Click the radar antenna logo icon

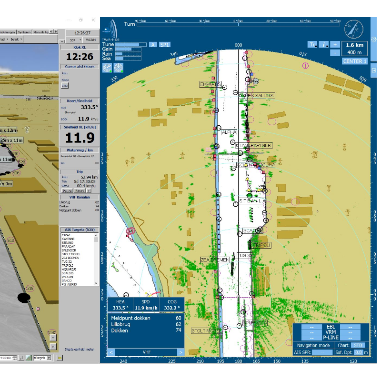coord(111,29)
